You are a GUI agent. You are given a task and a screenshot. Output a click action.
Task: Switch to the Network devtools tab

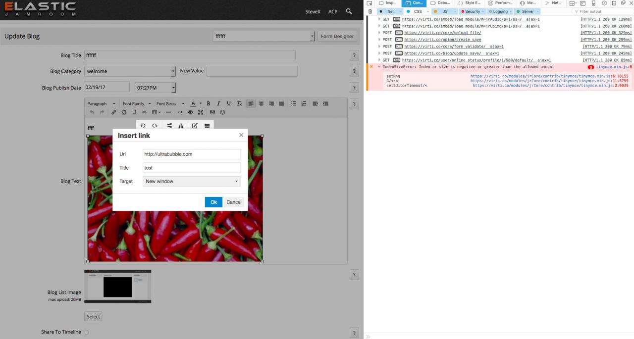point(553,3)
